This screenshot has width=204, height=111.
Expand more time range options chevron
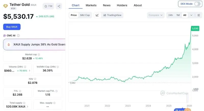click(192, 15)
